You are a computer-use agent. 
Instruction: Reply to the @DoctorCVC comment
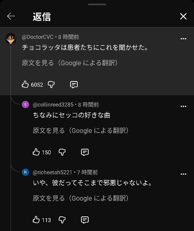74,85
